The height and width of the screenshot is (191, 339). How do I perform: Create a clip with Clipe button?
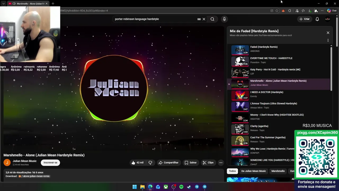pos(208,163)
